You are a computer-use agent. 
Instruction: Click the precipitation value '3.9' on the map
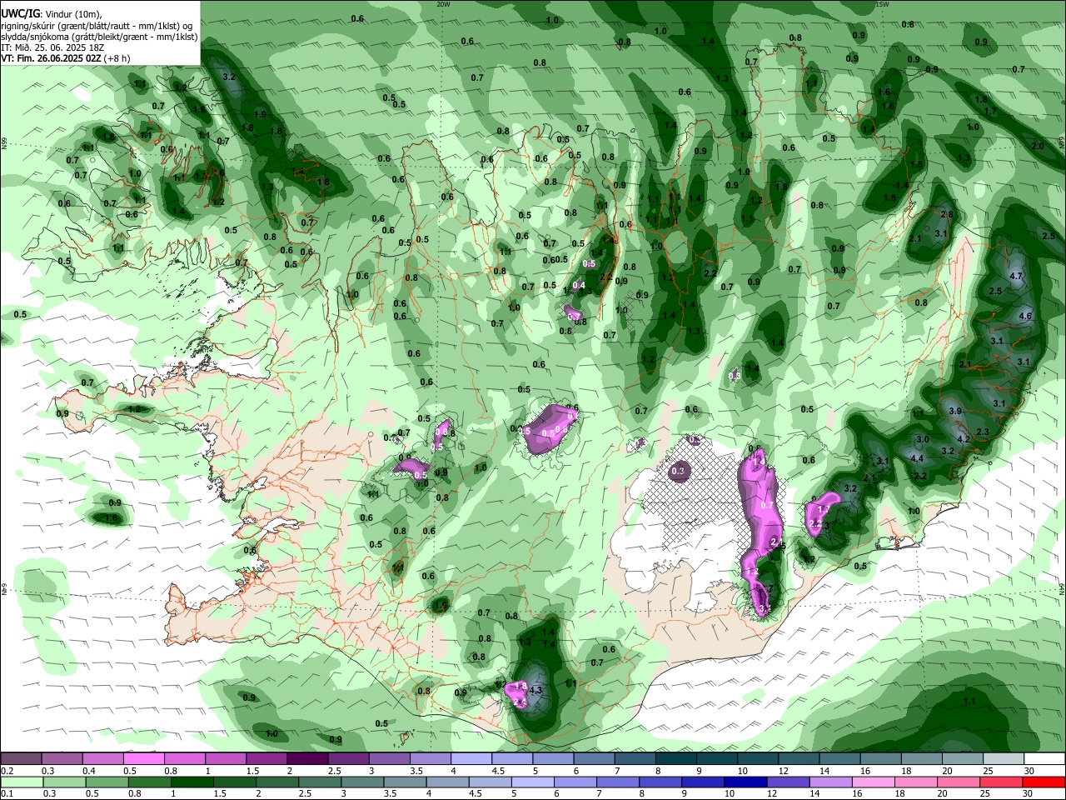click(x=955, y=411)
